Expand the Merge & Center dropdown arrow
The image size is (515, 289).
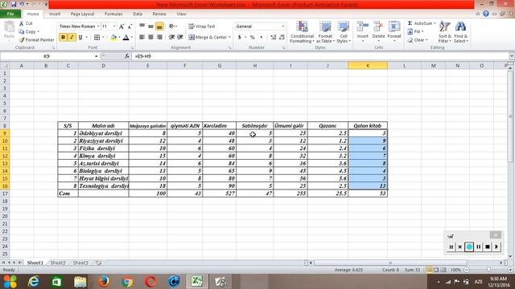coord(229,38)
